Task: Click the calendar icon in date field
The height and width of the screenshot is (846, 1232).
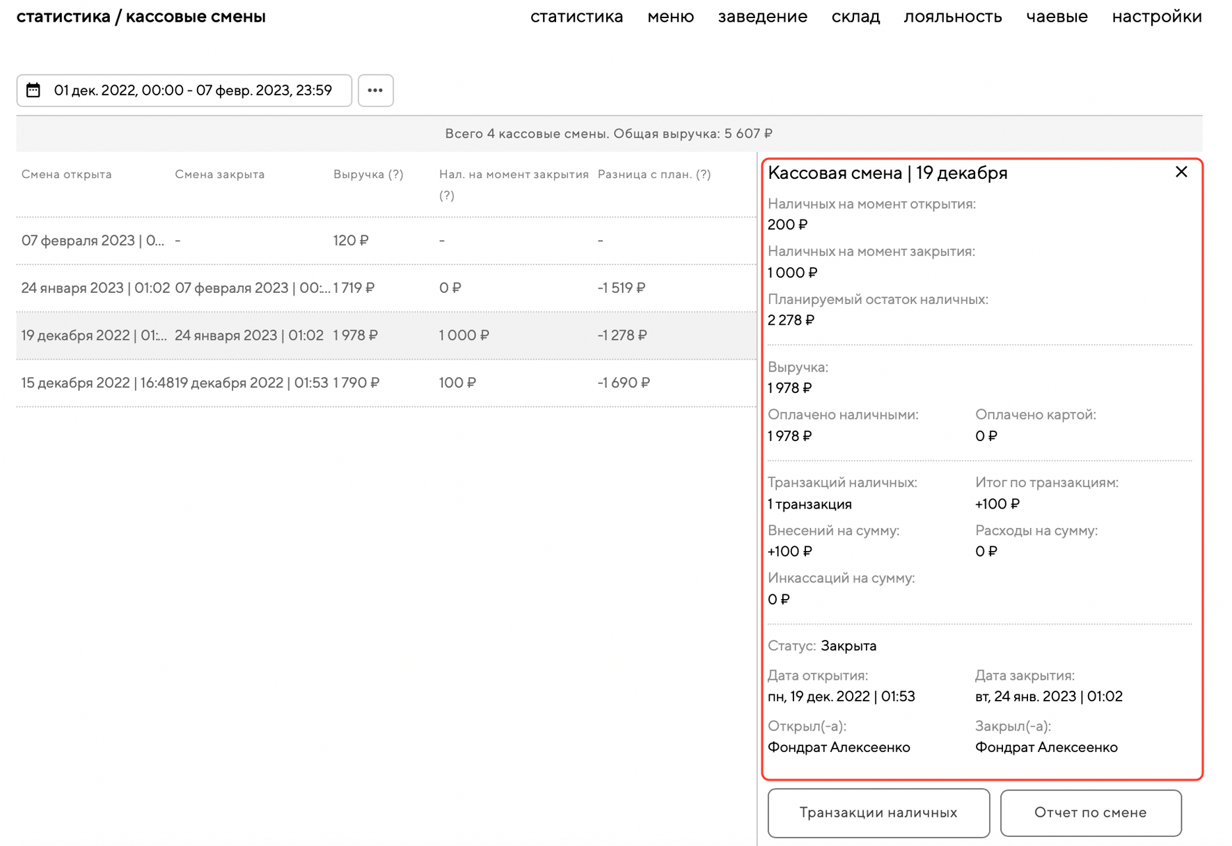Action: pyautogui.click(x=33, y=90)
